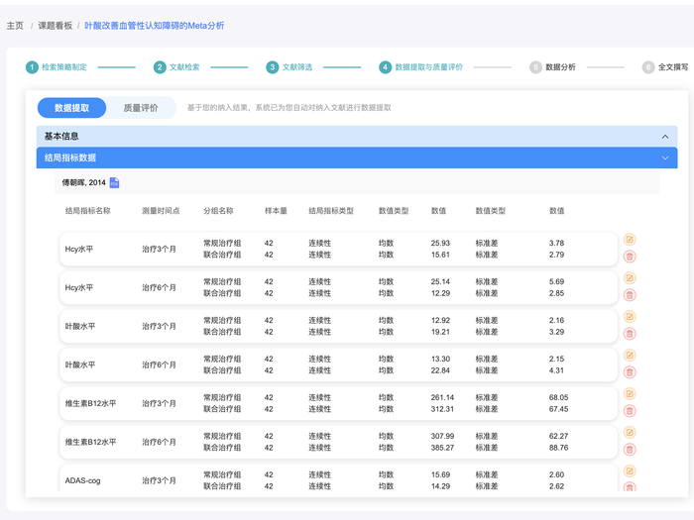
Task: Collapse the 结局指标数据 section chevron
Action: (x=665, y=157)
